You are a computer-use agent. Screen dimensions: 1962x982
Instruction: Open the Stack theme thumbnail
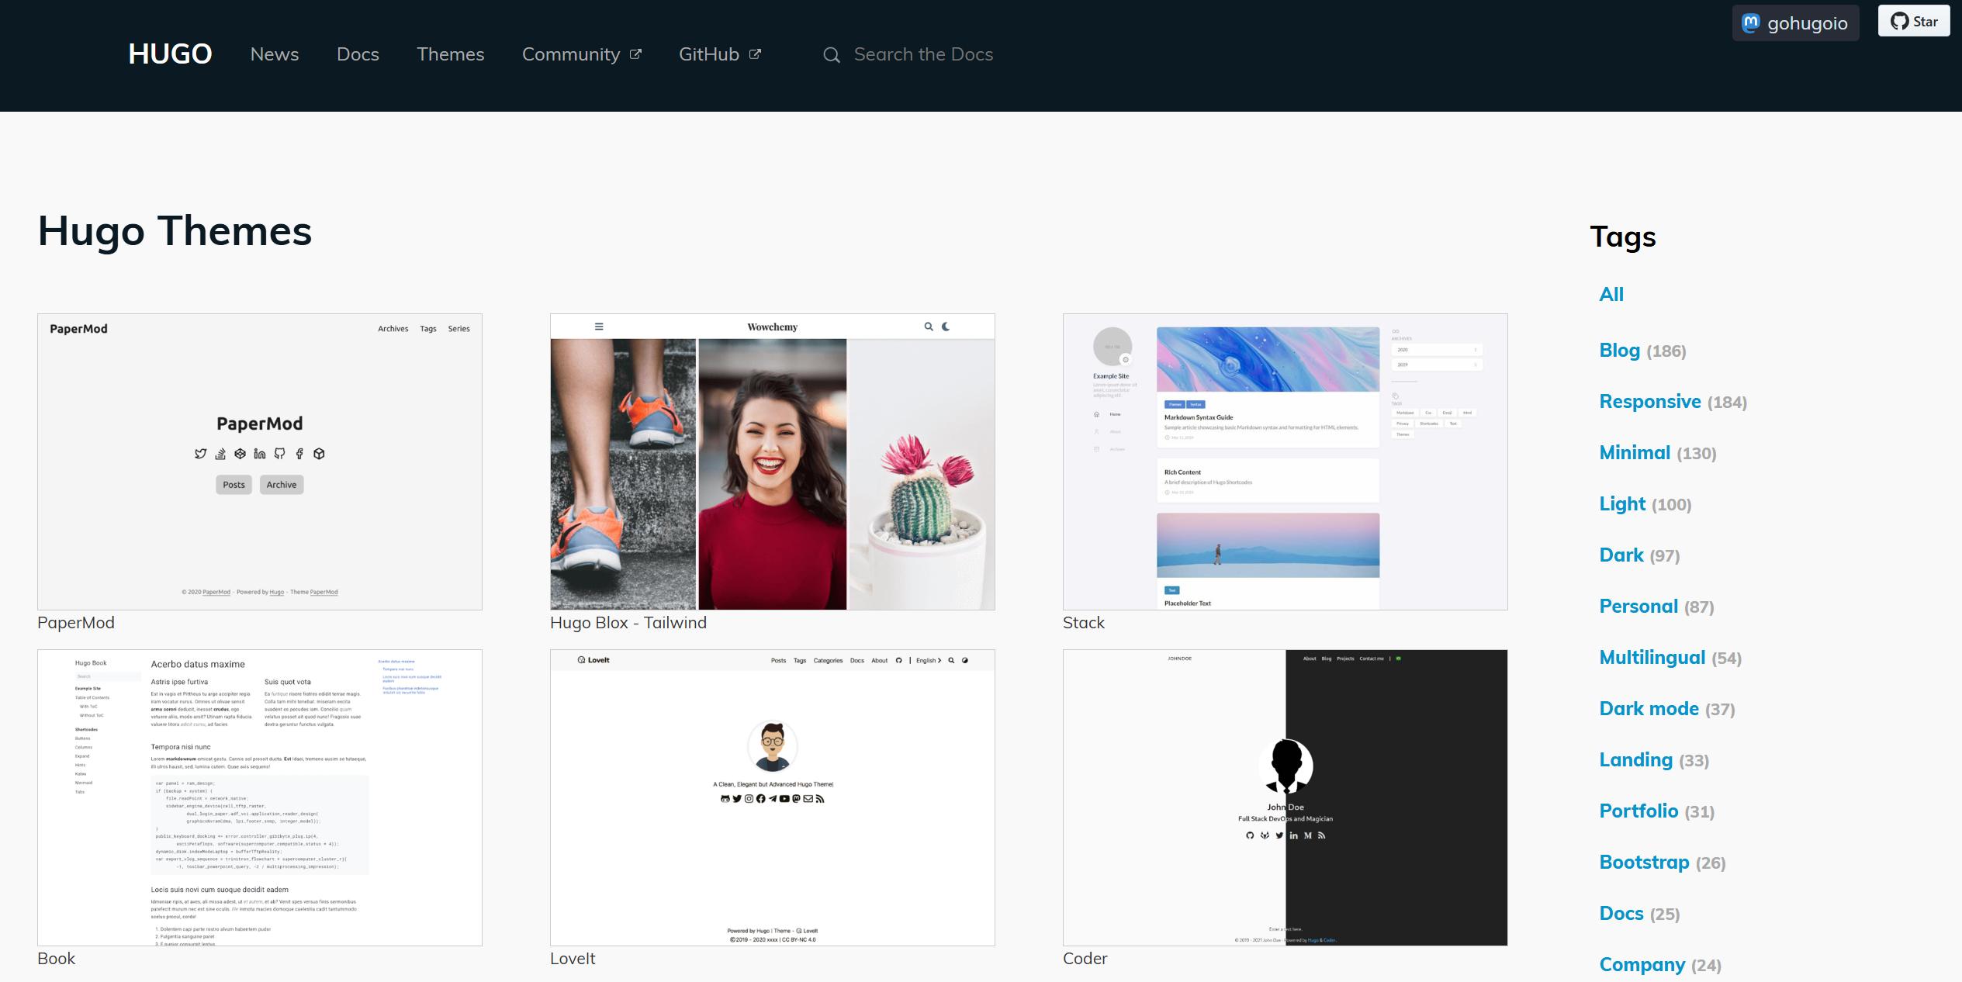click(1286, 462)
